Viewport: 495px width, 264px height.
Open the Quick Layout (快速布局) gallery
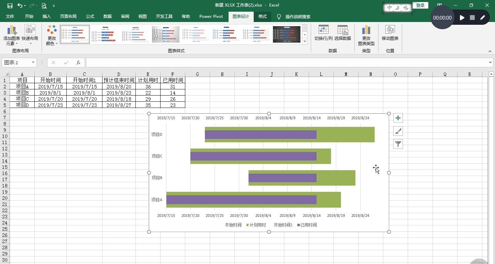30,35
